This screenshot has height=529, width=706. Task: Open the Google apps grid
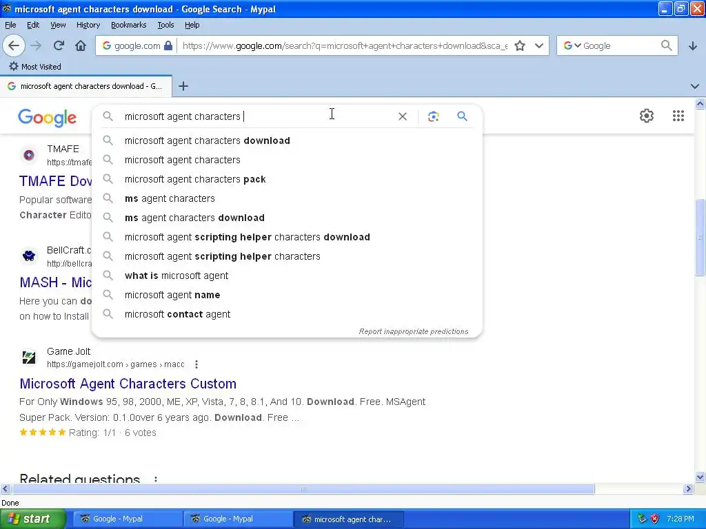(678, 116)
